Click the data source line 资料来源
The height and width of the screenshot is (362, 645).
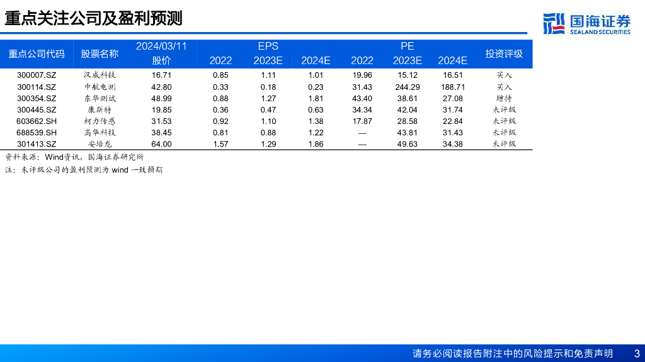pos(74,157)
